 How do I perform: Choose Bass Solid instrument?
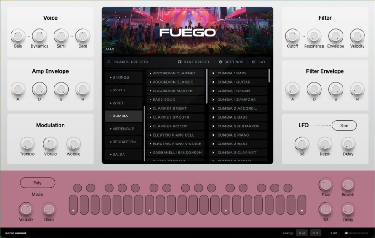[x=176, y=100]
